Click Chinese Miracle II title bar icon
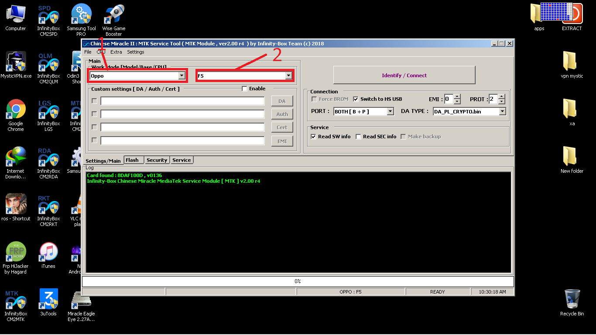The image size is (596, 335). [86, 44]
